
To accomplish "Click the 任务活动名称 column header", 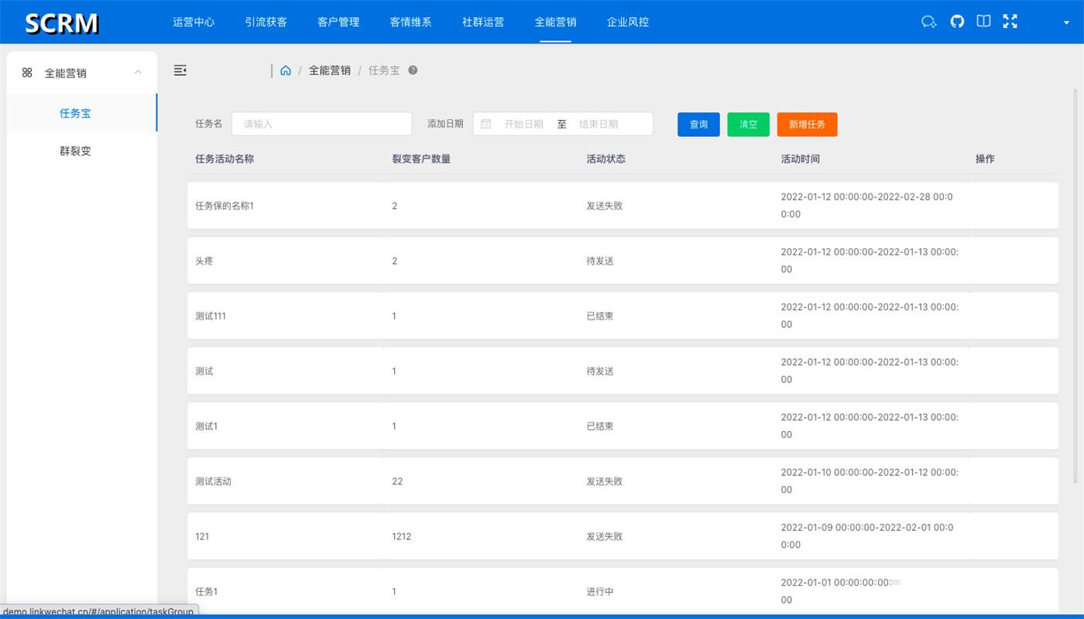I will click(225, 159).
